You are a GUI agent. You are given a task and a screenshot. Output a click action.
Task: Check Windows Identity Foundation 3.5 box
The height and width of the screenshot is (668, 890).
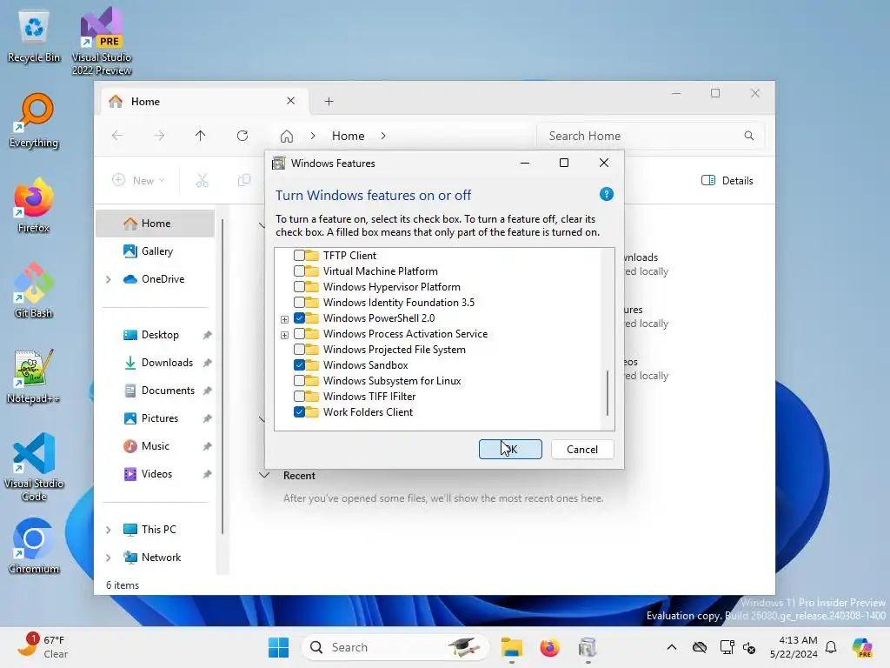(x=299, y=302)
